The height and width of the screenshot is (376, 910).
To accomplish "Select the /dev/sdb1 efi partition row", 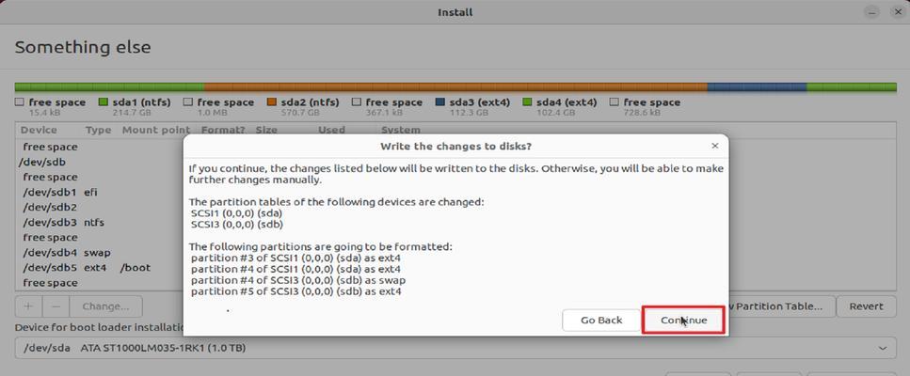I will point(99,192).
